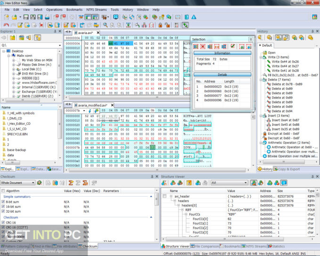This screenshot has height=256, width=320.
Task: Open the AVI structure dropdown
Action: coord(246,183)
